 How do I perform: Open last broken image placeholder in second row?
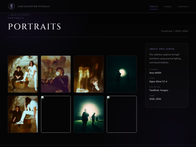[122, 114]
